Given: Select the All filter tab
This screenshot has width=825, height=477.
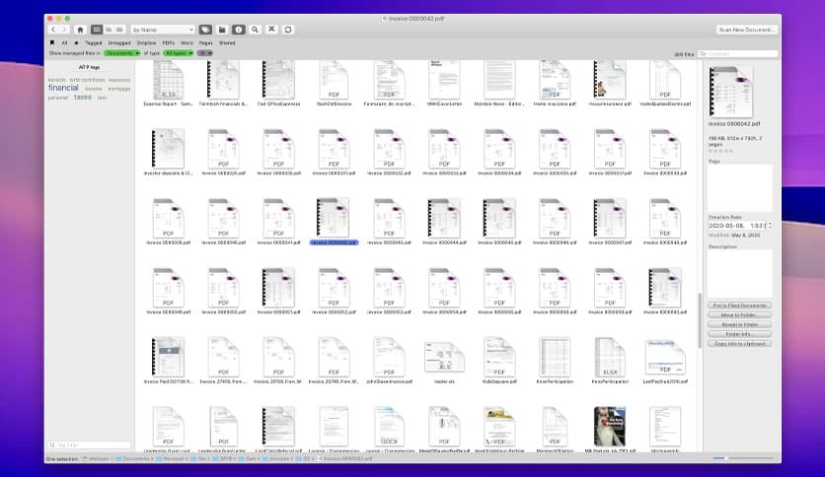Looking at the screenshot, I should tap(64, 43).
